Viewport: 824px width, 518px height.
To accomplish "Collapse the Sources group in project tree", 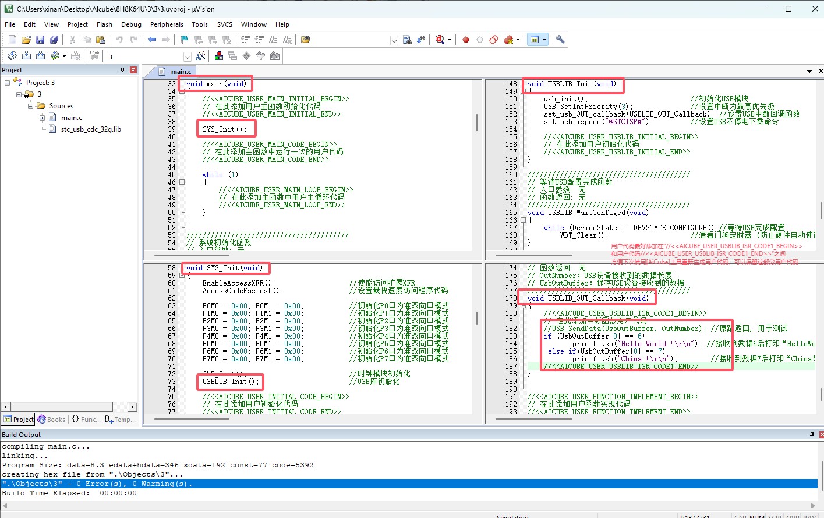I will point(30,106).
